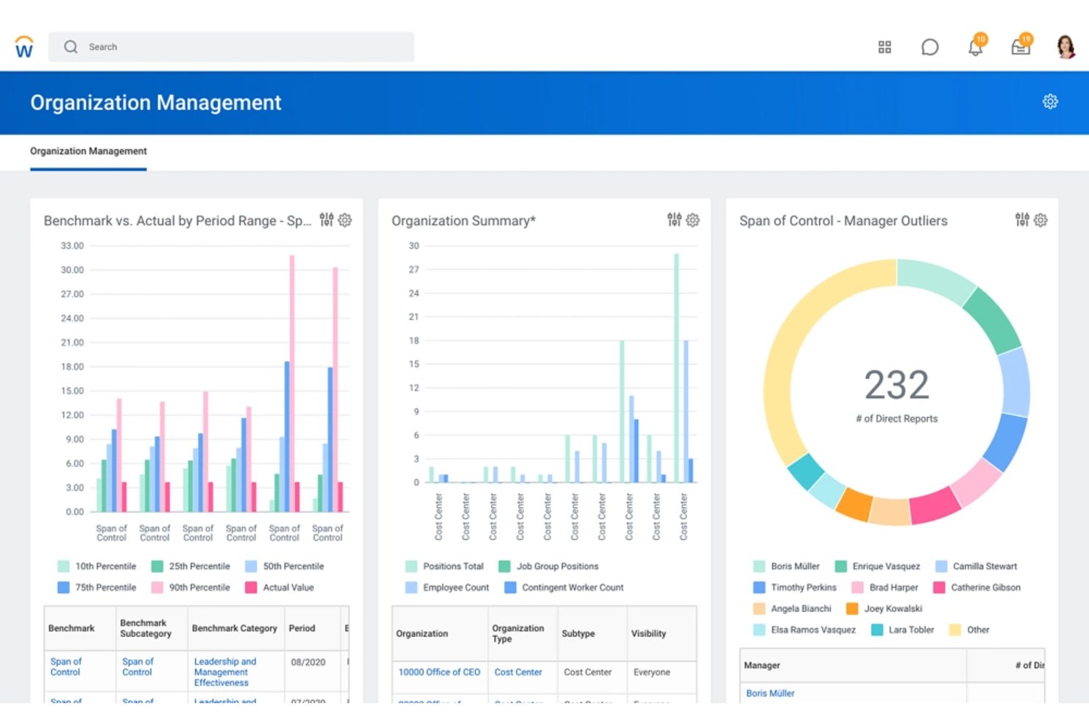This screenshot has width=1089, height=726.
Task: Click the Everyone visibility cell
Action: [652, 672]
